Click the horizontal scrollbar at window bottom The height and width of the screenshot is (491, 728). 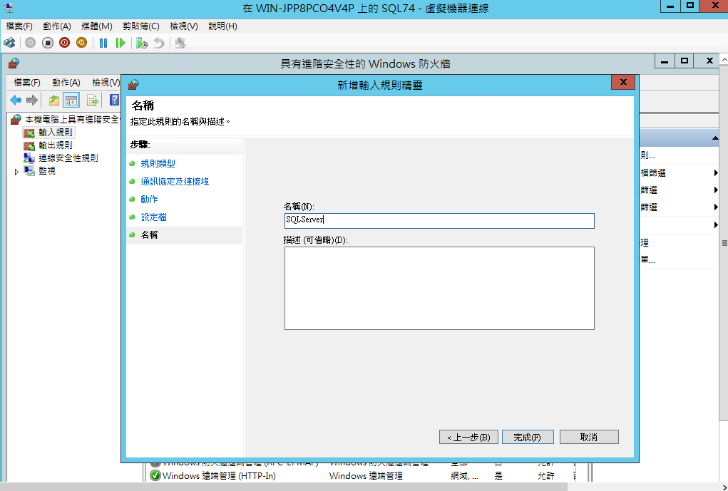coord(284,486)
